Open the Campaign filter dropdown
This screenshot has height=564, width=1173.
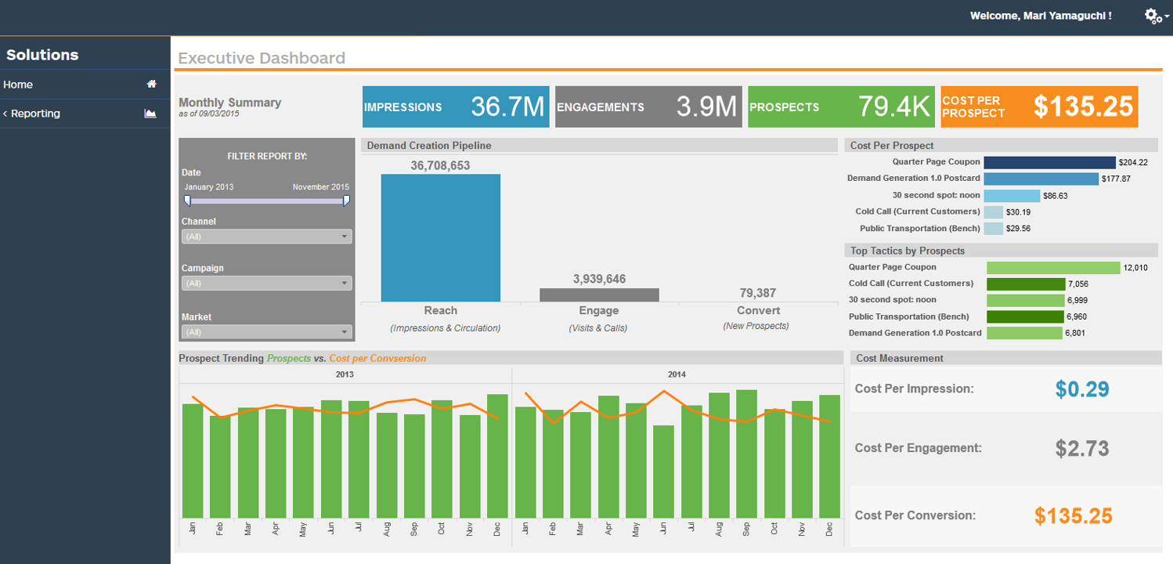266,284
